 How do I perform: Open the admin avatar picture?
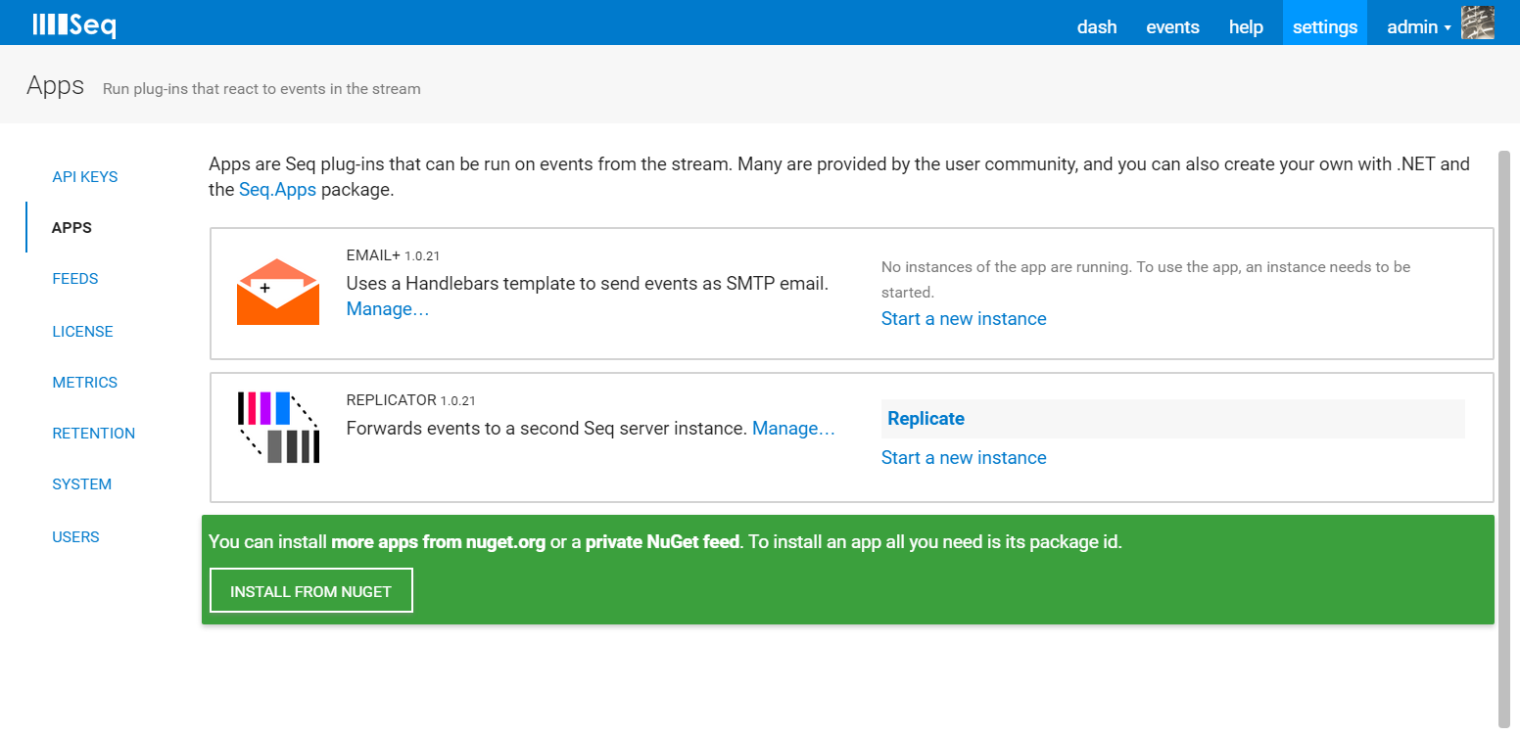(x=1478, y=23)
